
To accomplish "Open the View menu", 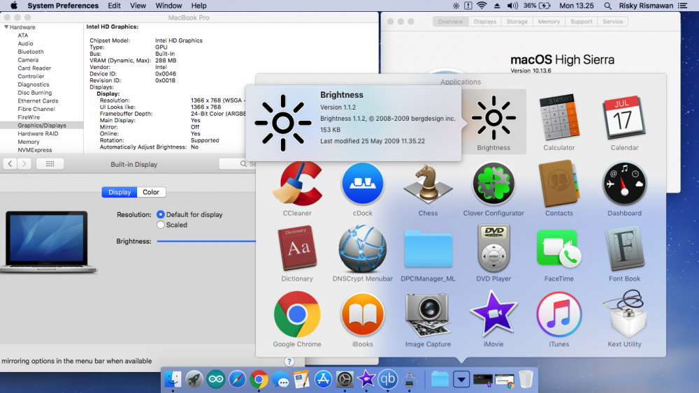I will (x=138, y=6).
